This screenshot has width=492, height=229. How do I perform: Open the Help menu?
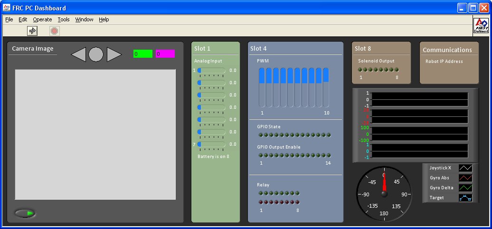click(104, 19)
